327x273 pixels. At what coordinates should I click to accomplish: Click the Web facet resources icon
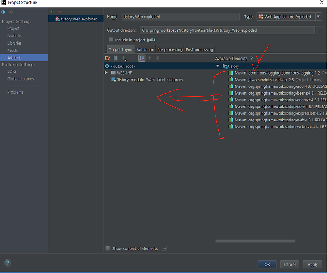click(x=114, y=80)
